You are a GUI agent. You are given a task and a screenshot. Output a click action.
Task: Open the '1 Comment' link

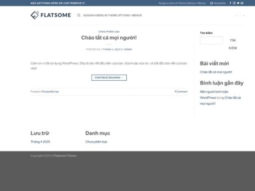(x=181, y=91)
